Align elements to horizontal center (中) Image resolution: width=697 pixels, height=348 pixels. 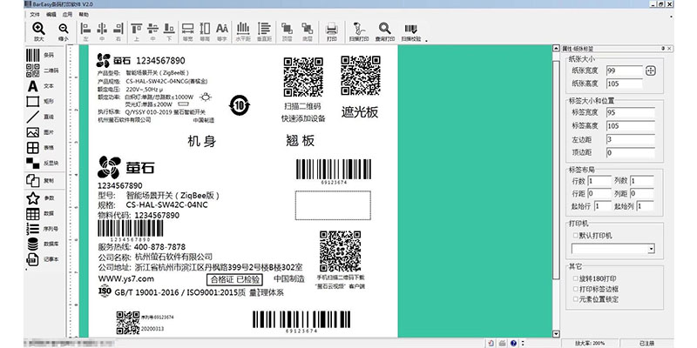pos(102,31)
